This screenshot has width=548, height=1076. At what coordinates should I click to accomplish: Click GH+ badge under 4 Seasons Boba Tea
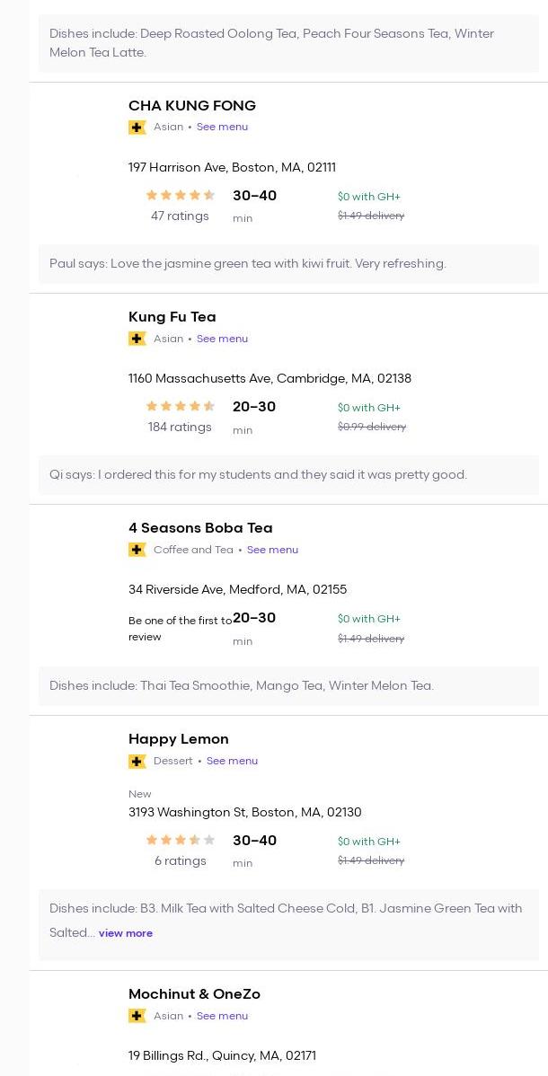(137, 550)
